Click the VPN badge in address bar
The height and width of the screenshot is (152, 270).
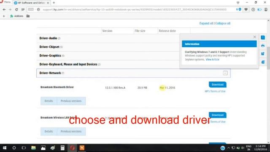pos(31,9)
